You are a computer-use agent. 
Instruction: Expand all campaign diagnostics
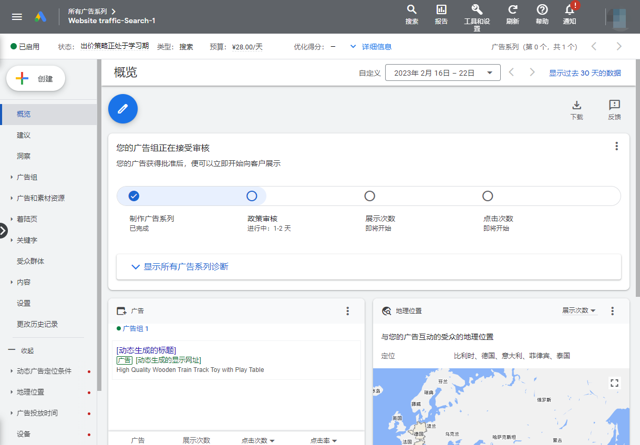coord(180,267)
